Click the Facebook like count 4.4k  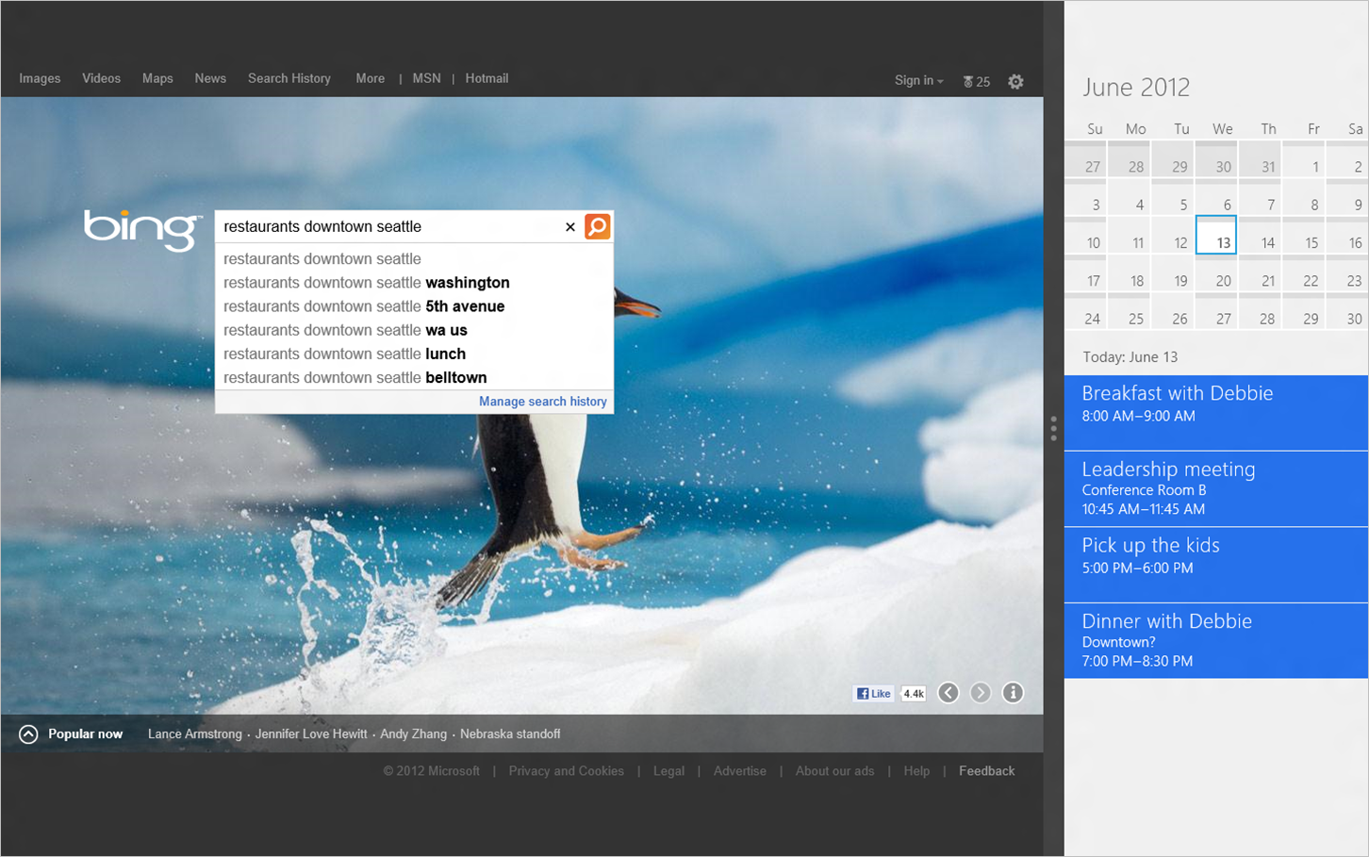[914, 694]
